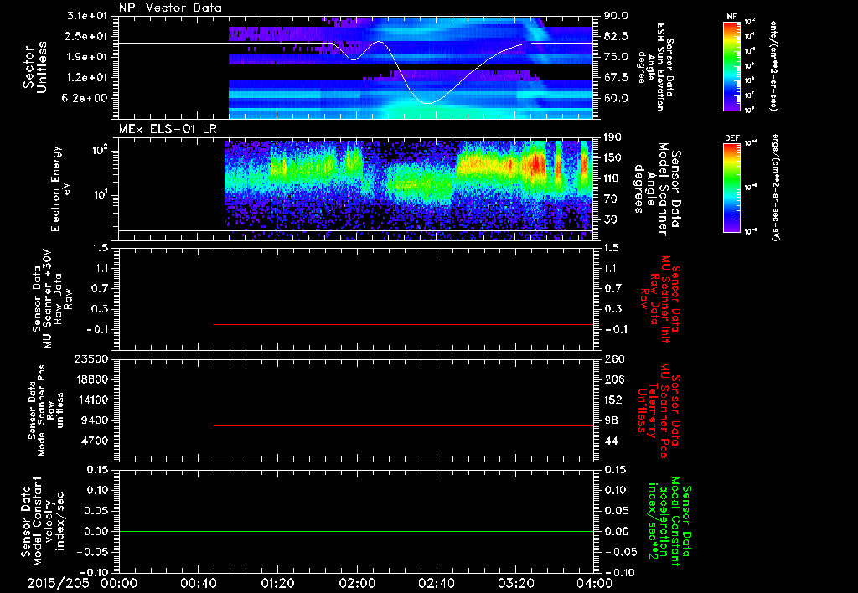Click the "NF" label above the color bar

pos(732,17)
